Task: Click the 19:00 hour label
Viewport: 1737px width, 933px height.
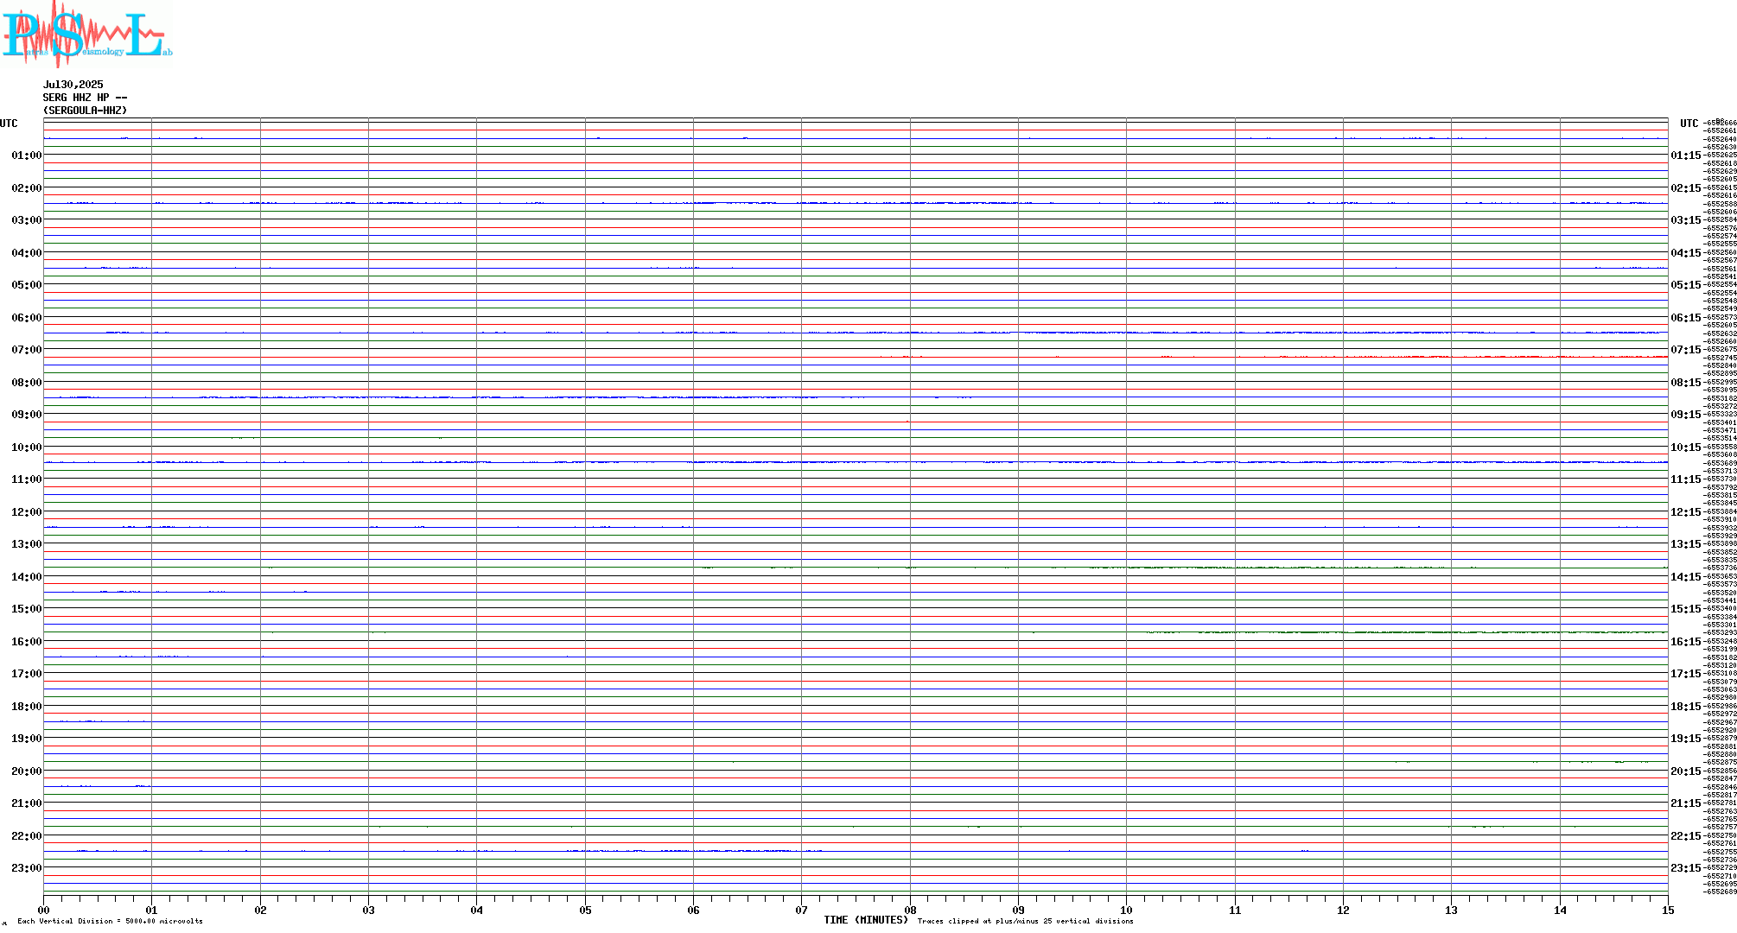Action: 27,739
